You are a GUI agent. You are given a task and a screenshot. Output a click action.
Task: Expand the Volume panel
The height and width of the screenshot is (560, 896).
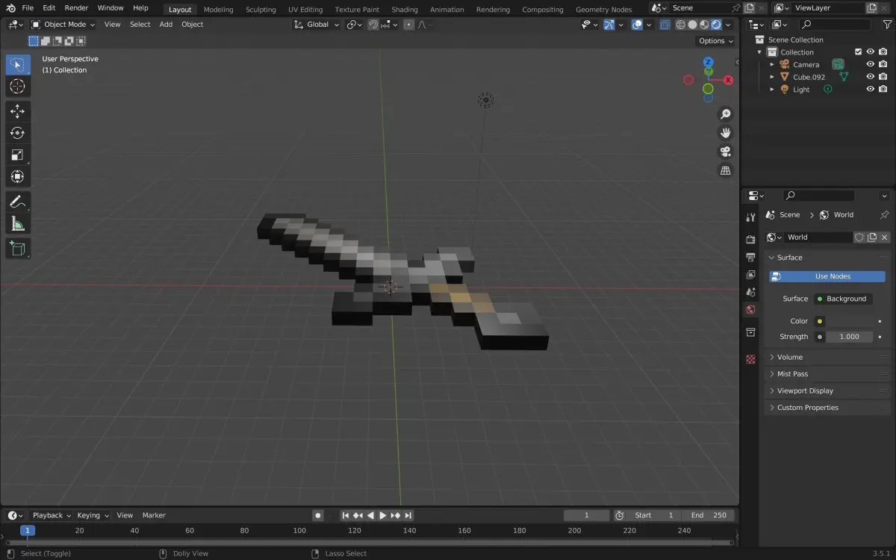pos(829,357)
